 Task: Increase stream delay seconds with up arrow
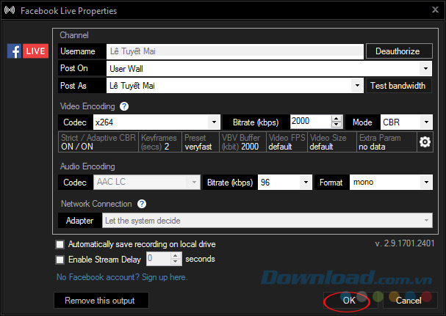point(176,256)
